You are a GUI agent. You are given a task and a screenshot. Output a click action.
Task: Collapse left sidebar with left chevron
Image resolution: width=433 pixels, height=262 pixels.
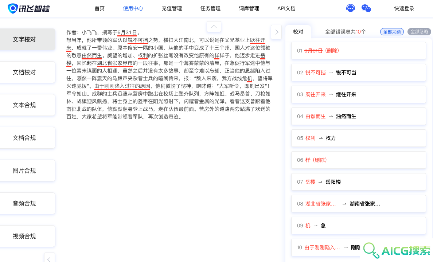pyautogui.click(x=49, y=258)
